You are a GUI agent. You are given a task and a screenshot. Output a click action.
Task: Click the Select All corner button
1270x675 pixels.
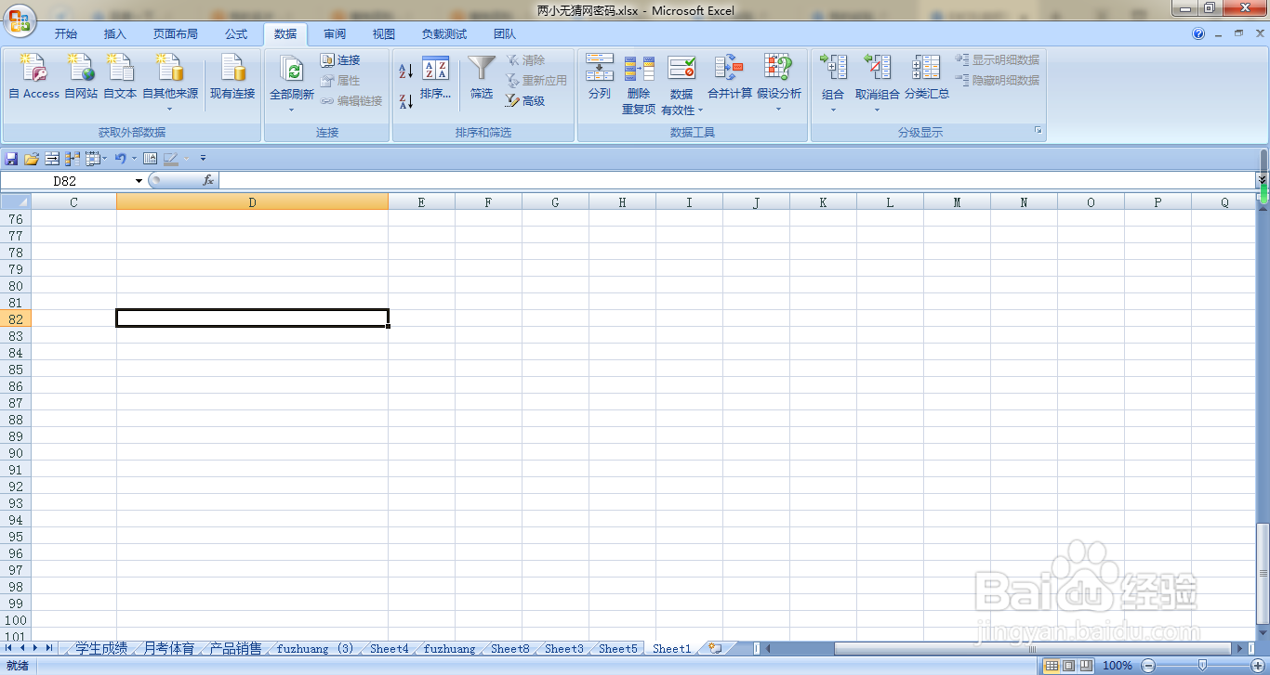[16, 202]
